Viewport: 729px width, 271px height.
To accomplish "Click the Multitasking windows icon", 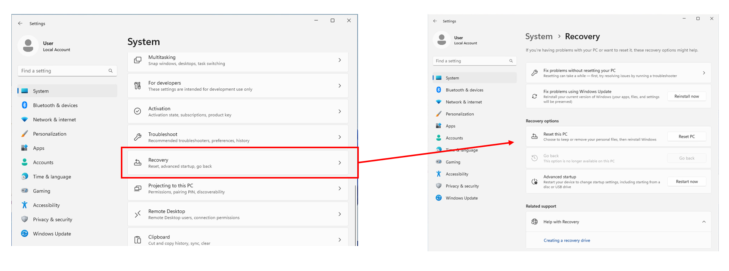I will 138,60.
